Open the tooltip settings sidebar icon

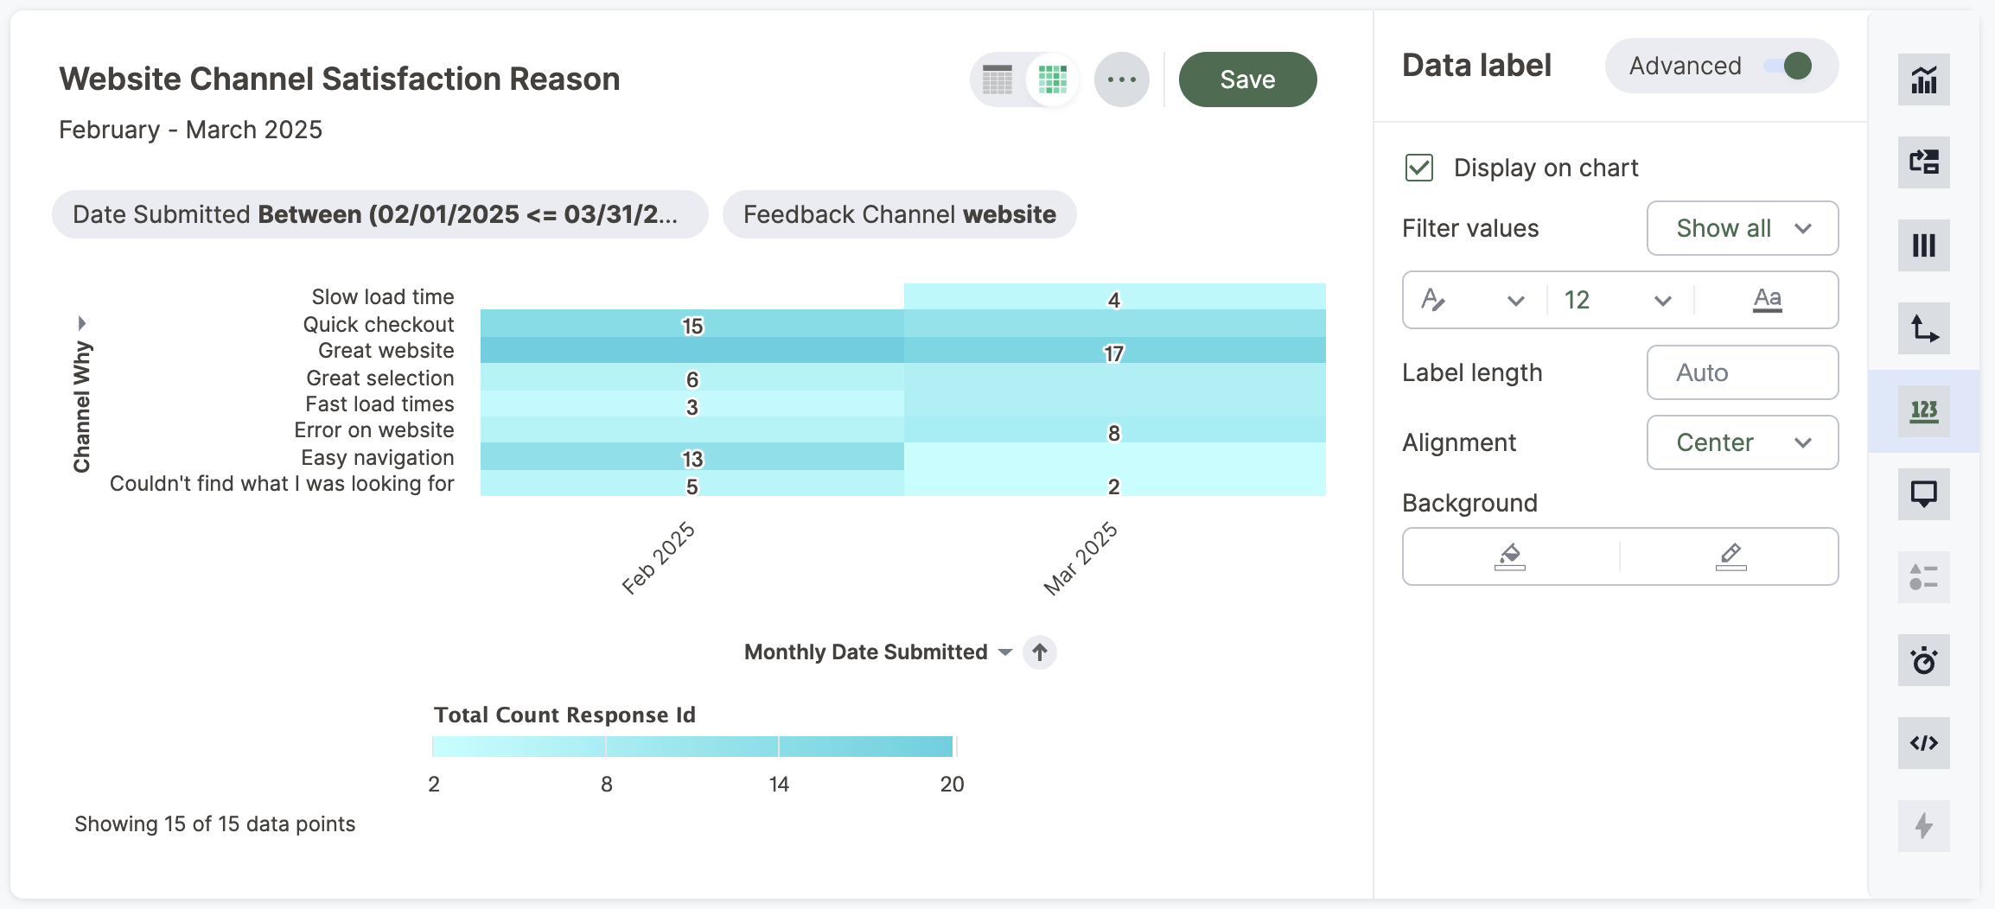pyautogui.click(x=1923, y=494)
